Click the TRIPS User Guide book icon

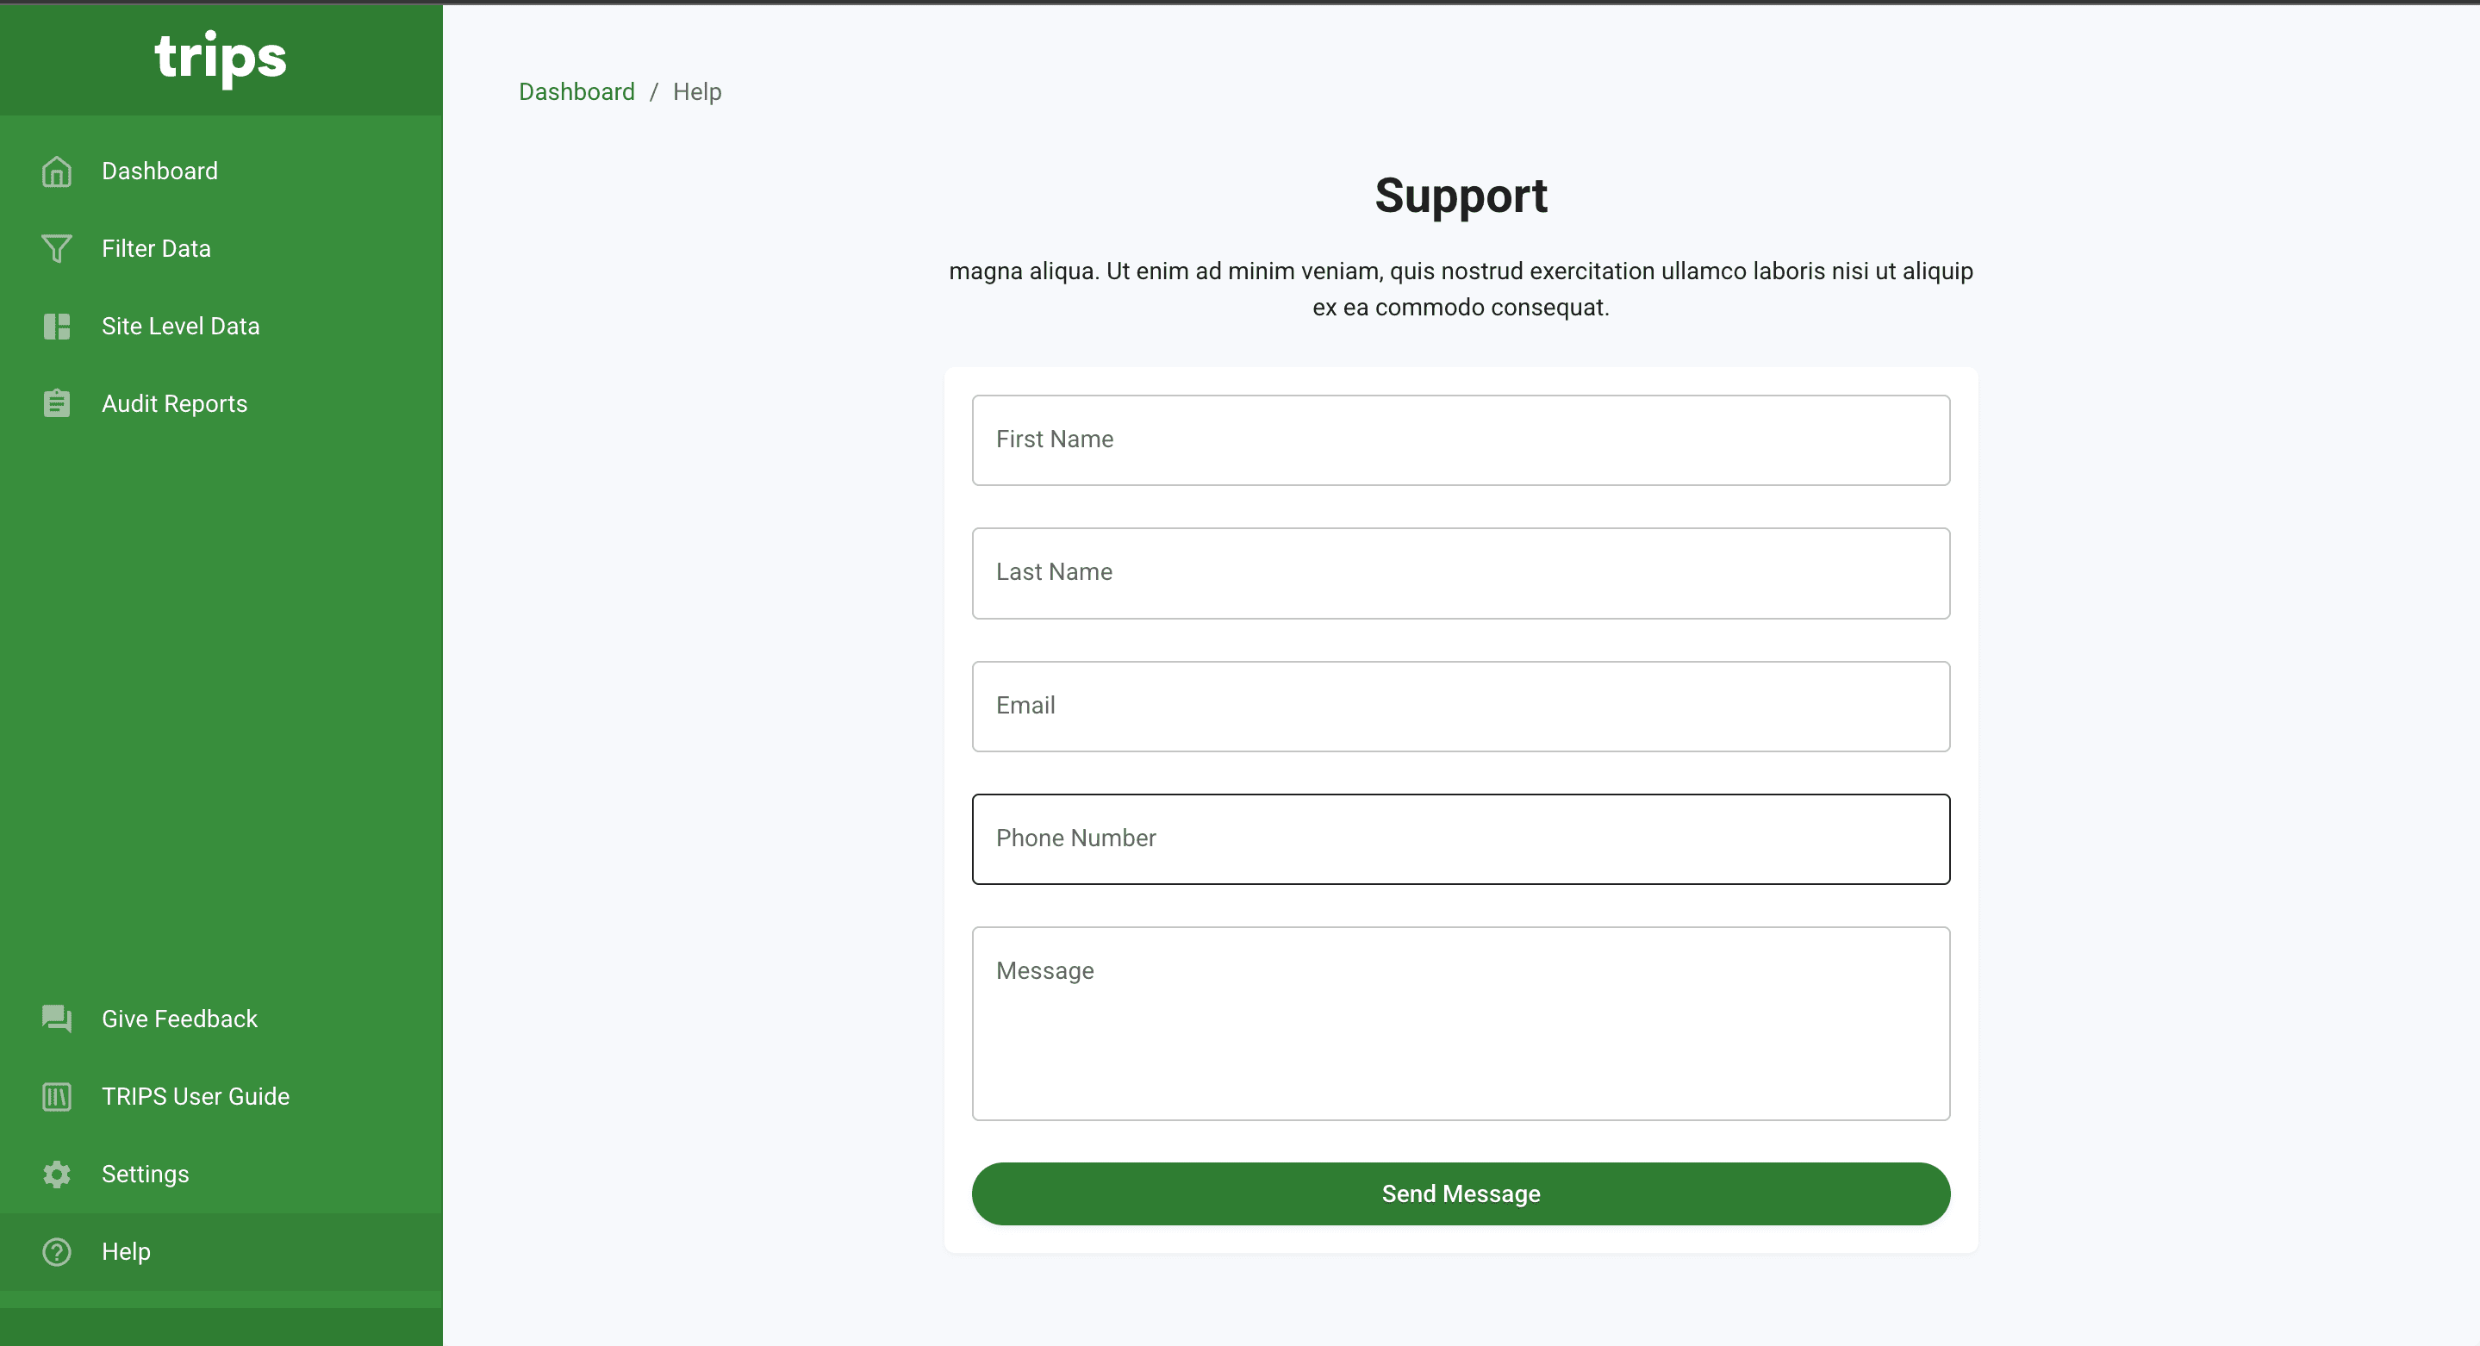click(57, 1097)
